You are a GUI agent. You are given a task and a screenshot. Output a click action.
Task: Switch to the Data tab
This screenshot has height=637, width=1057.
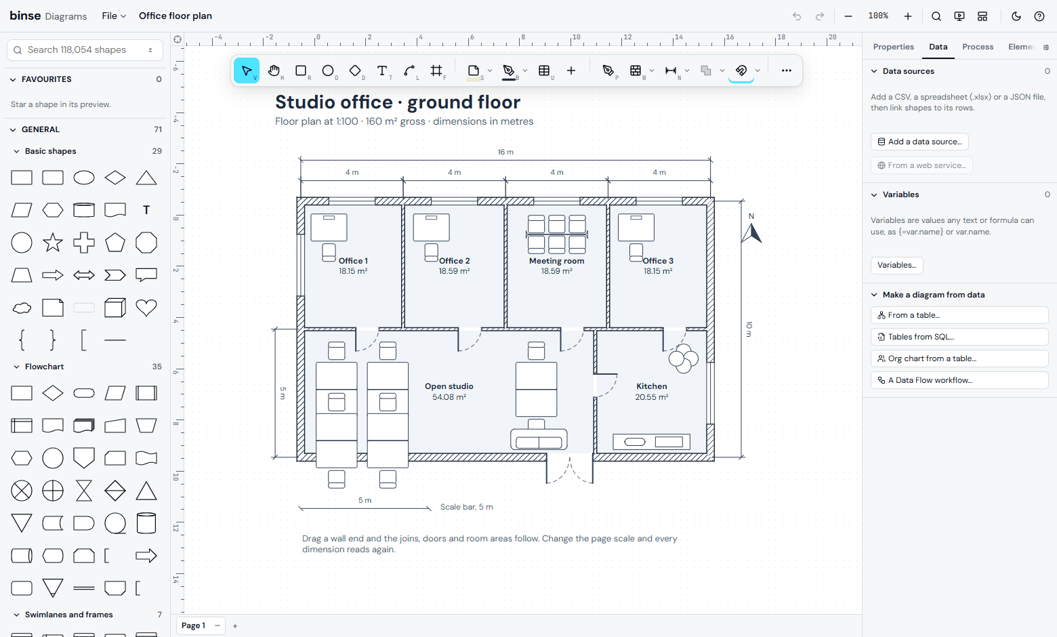(938, 47)
